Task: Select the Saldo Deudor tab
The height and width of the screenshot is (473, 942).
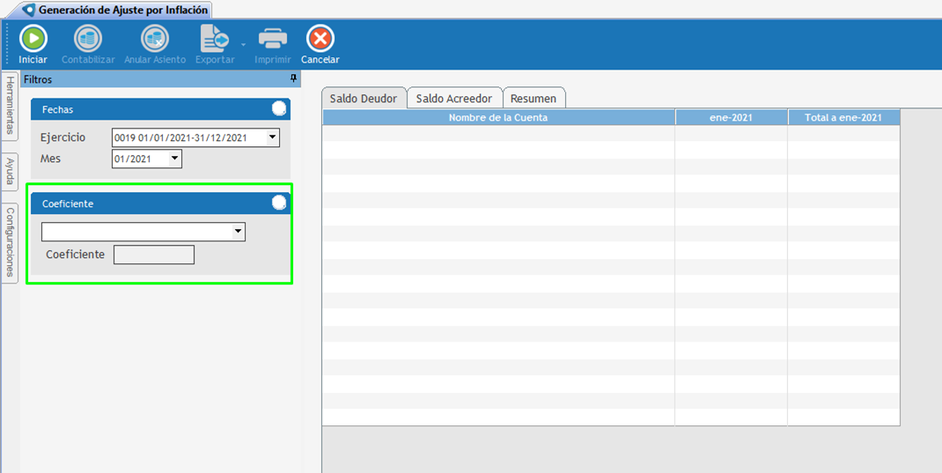Action: pyautogui.click(x=363, y=99)
